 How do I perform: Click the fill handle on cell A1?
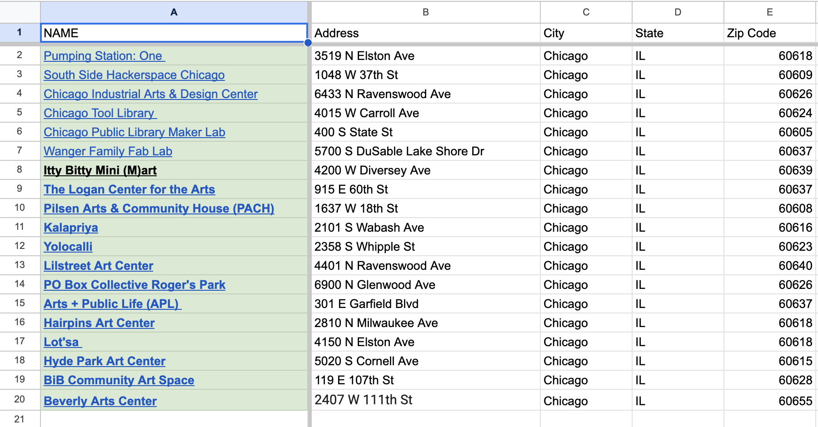coord(308,43)
